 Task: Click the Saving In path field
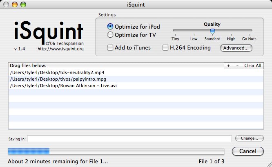click(x=129, y=138)
